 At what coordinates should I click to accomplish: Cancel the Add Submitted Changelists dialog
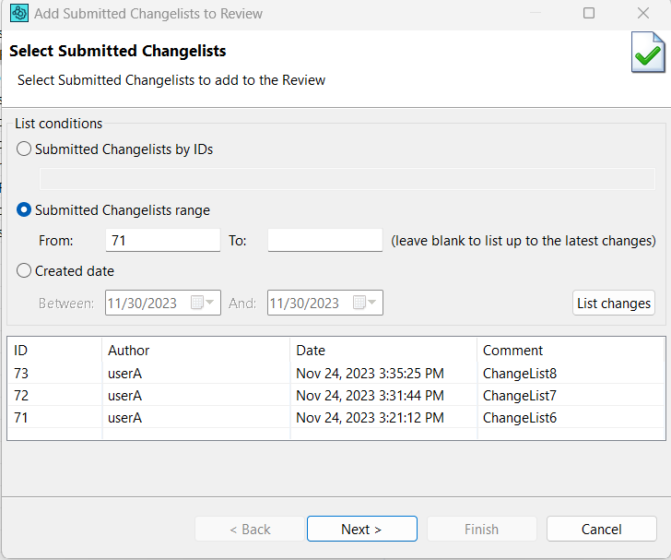[x=601, y=529]
